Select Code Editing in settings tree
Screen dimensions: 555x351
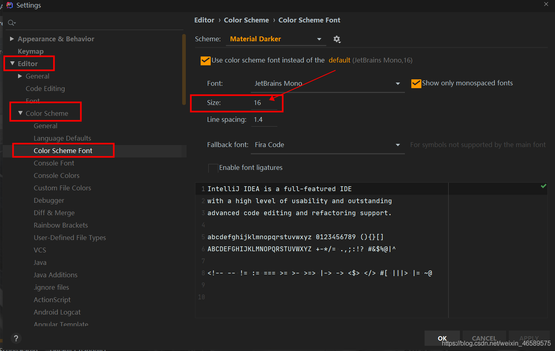[45, 89]
